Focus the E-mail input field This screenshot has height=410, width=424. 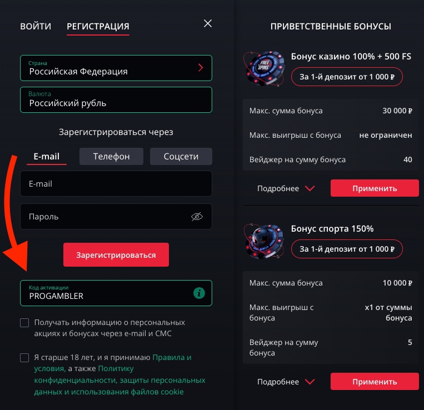pyautogui.click(x=116, y=184)
